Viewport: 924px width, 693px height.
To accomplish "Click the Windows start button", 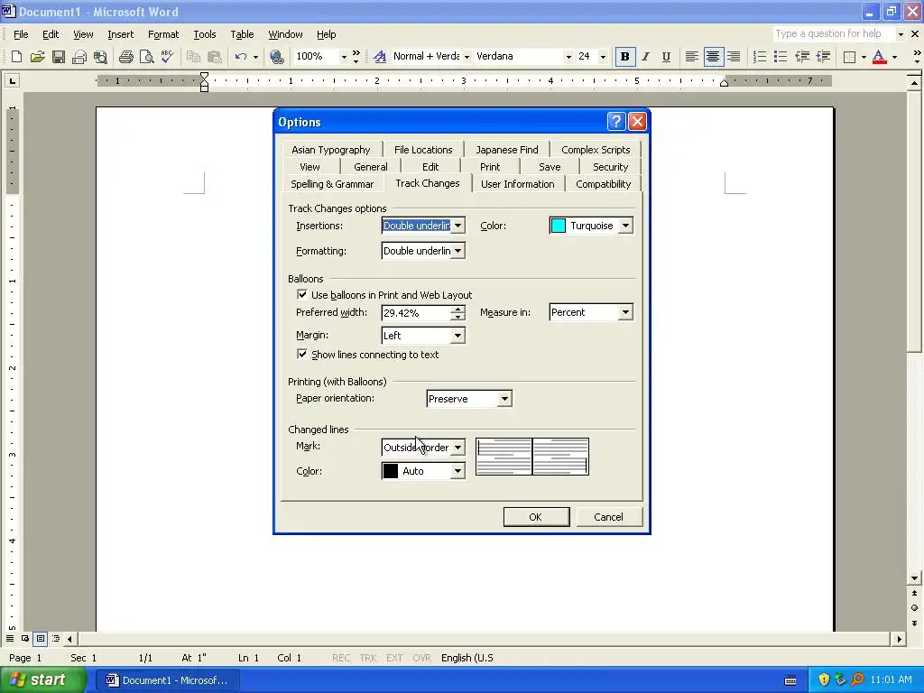I will 42,680.
